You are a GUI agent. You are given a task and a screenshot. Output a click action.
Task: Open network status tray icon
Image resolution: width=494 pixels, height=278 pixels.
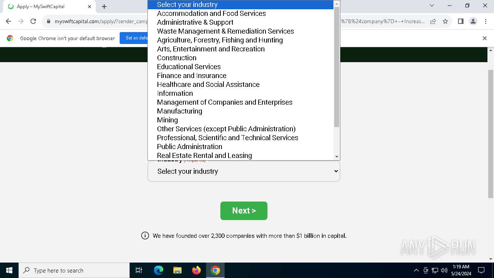(x=435, y=270)
